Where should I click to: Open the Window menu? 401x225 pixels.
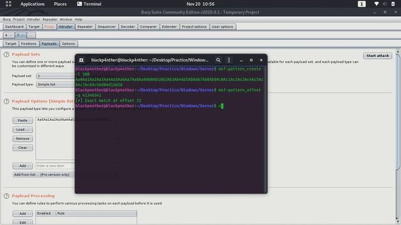tap(66, 19)
